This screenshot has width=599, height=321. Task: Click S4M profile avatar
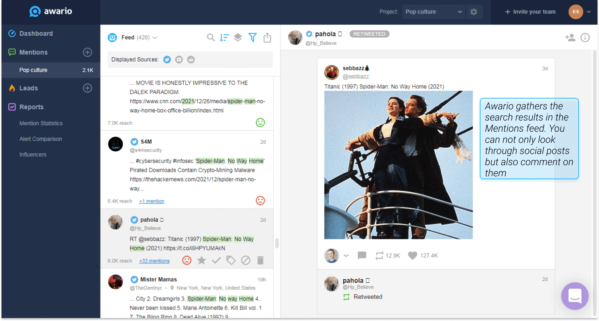tap(115, 144)
